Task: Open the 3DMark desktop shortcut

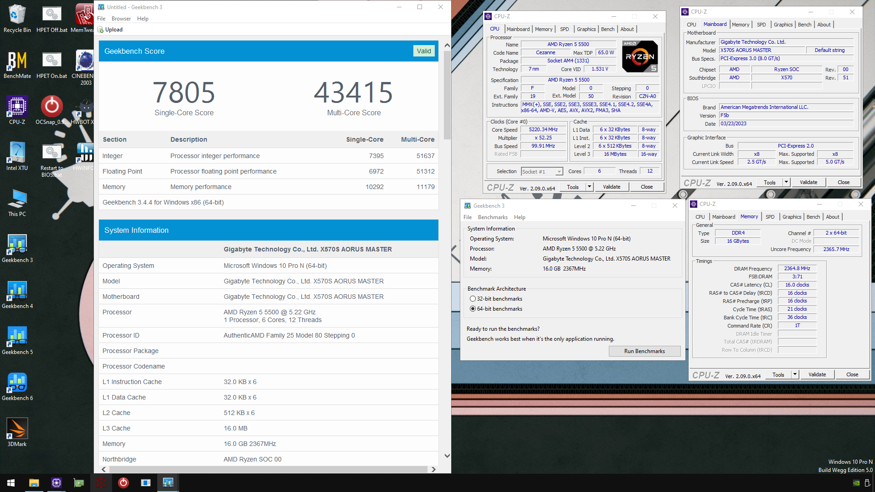Action: click(17, 432)
